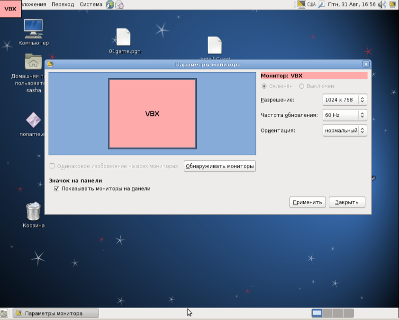
Task: Open the Computer desktop icon
Action: pyautogui.click(x=33, y=28)
